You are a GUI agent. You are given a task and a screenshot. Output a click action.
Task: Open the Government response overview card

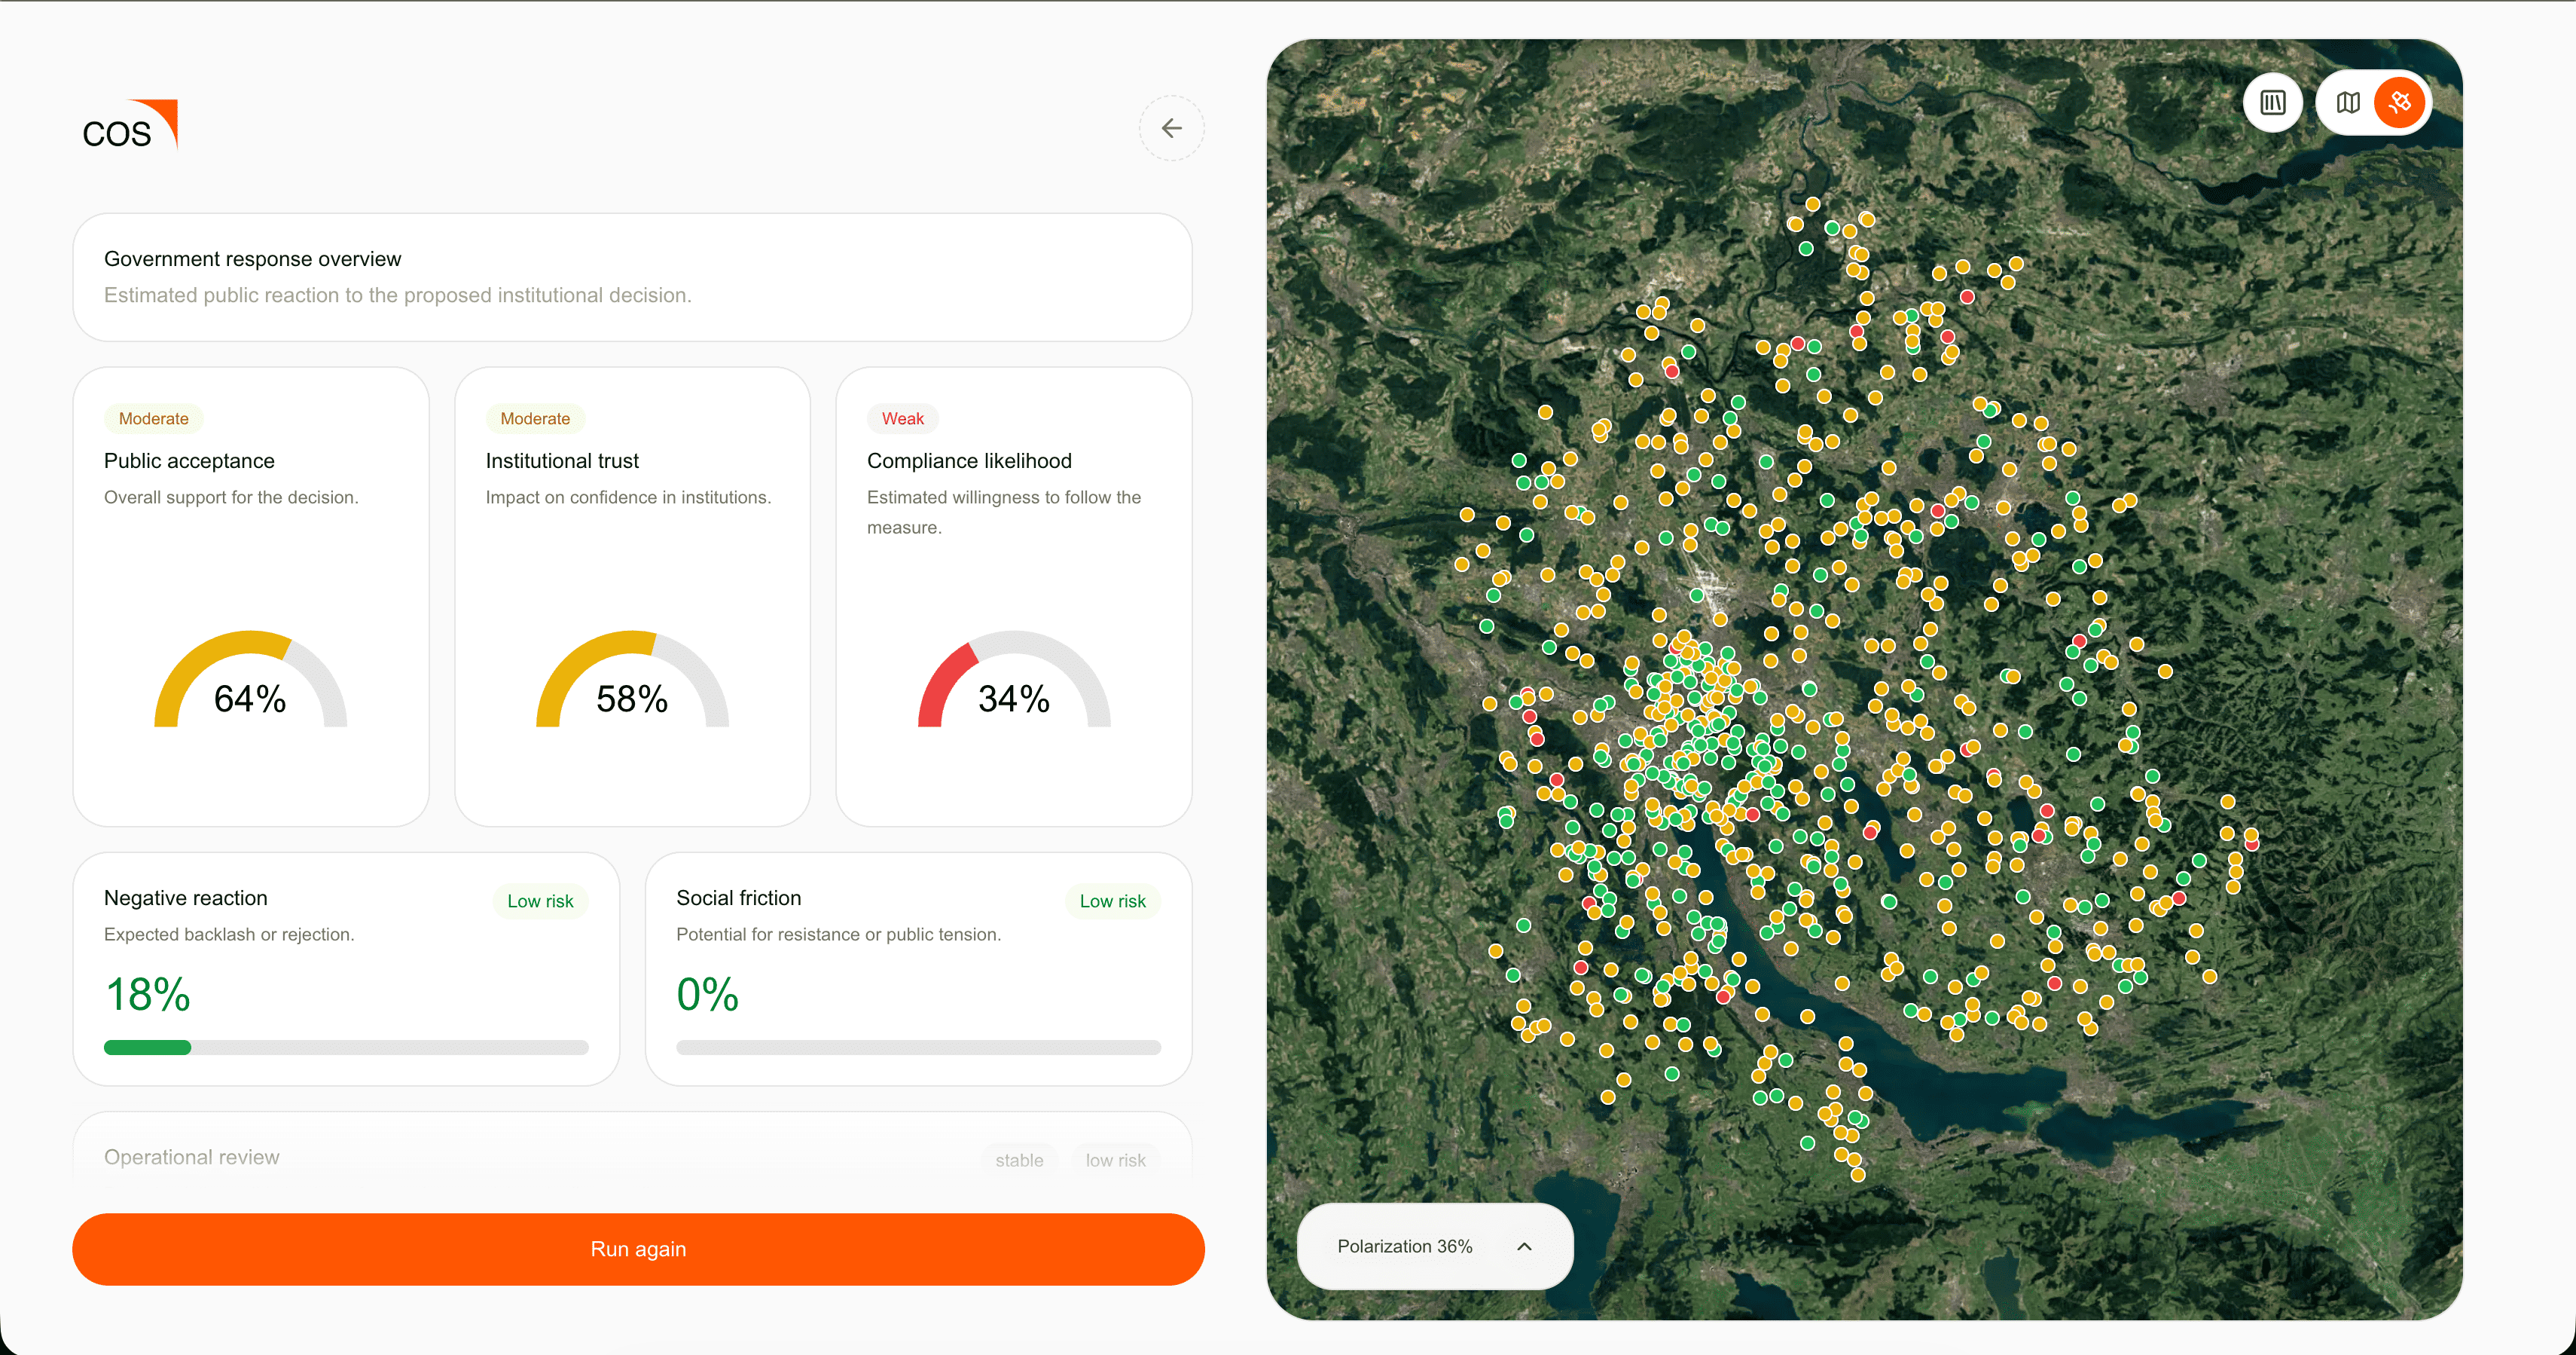[632, 277]
